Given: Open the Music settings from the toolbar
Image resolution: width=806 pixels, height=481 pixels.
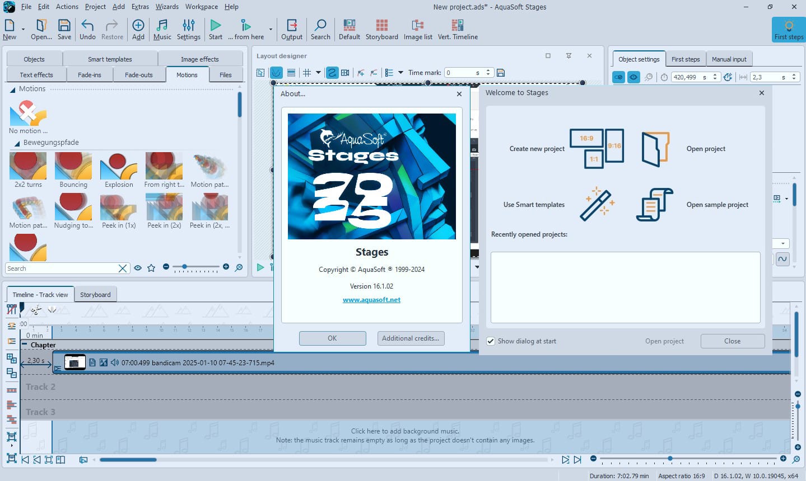Looking at the screenshot, I should point(162,28).
